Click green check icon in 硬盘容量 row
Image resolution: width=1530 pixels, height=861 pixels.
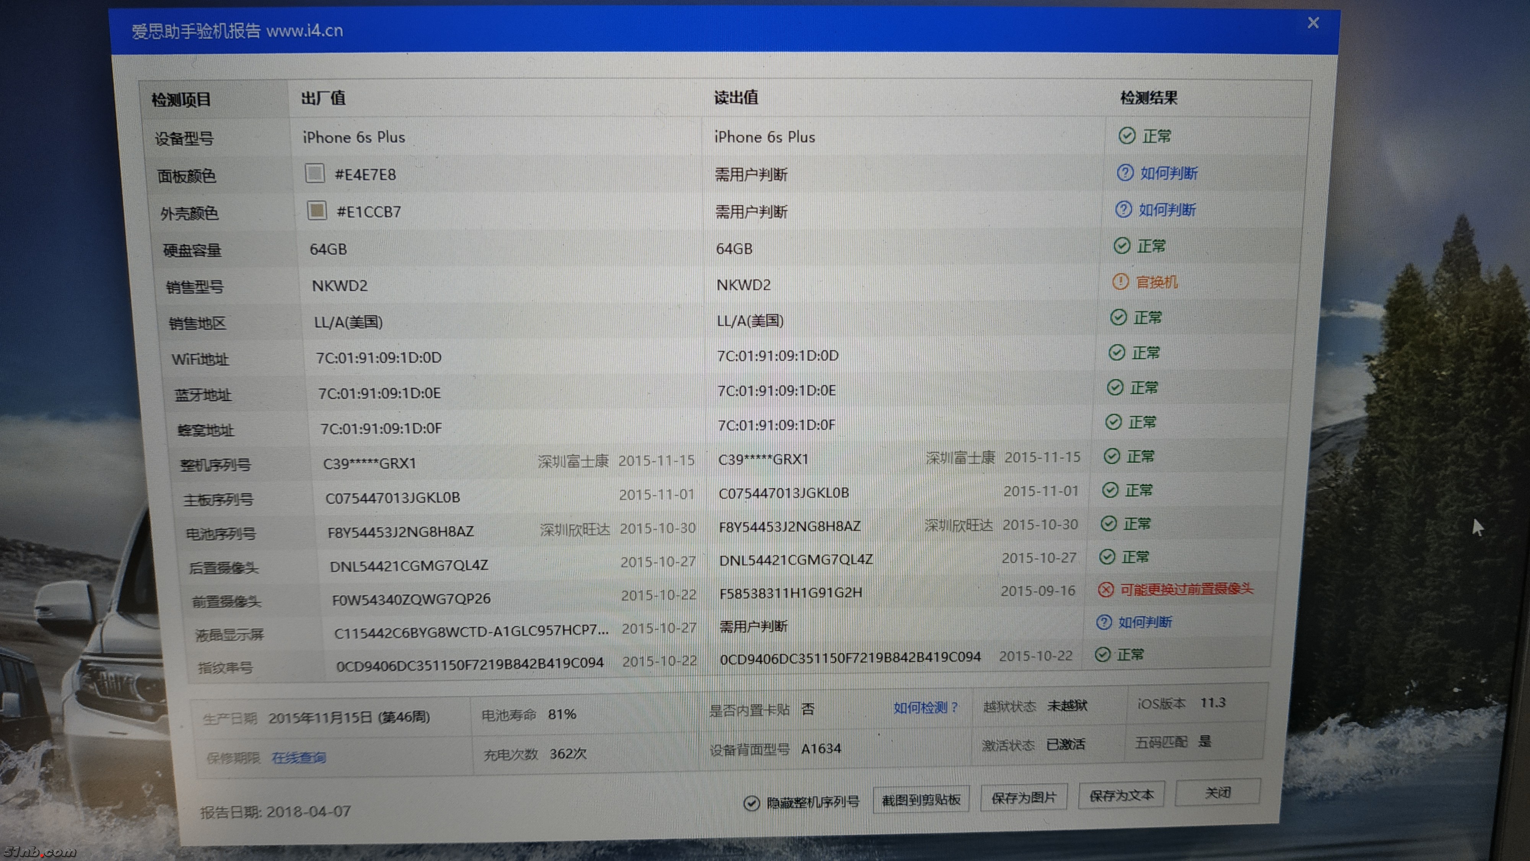point(1122,246)
